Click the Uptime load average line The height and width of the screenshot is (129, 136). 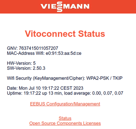coord(65,93)
